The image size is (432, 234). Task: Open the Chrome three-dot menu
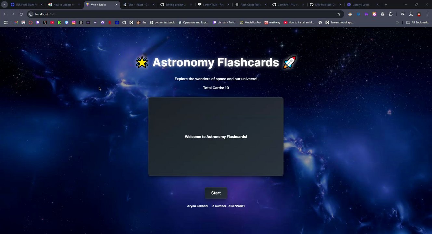click(x=427, y=14)
